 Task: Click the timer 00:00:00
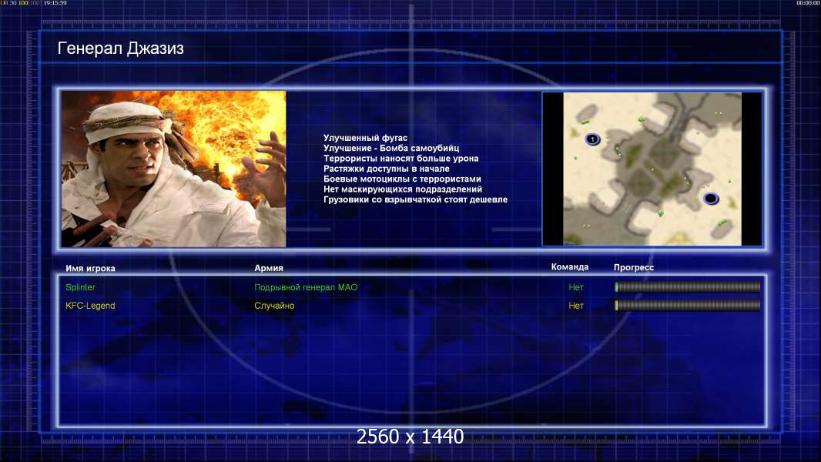(x=807, y=3)
